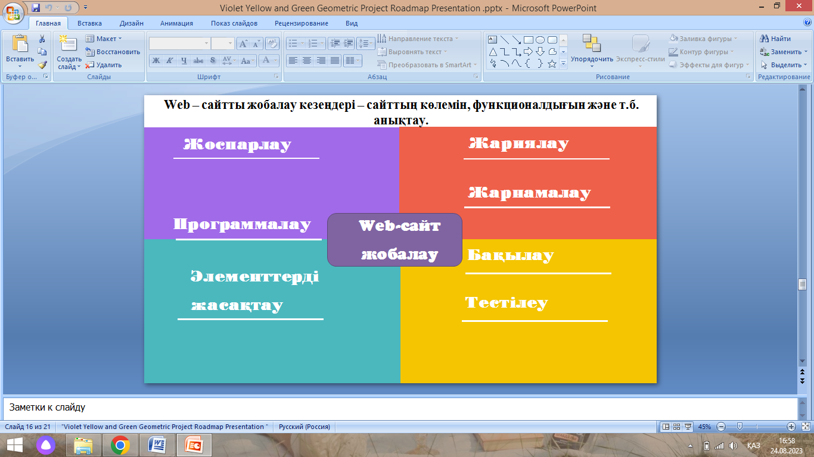Viewport: 814px width, 457px height.
Task: Click the Заметки к слайду notes field
Action: click(400, 408)
